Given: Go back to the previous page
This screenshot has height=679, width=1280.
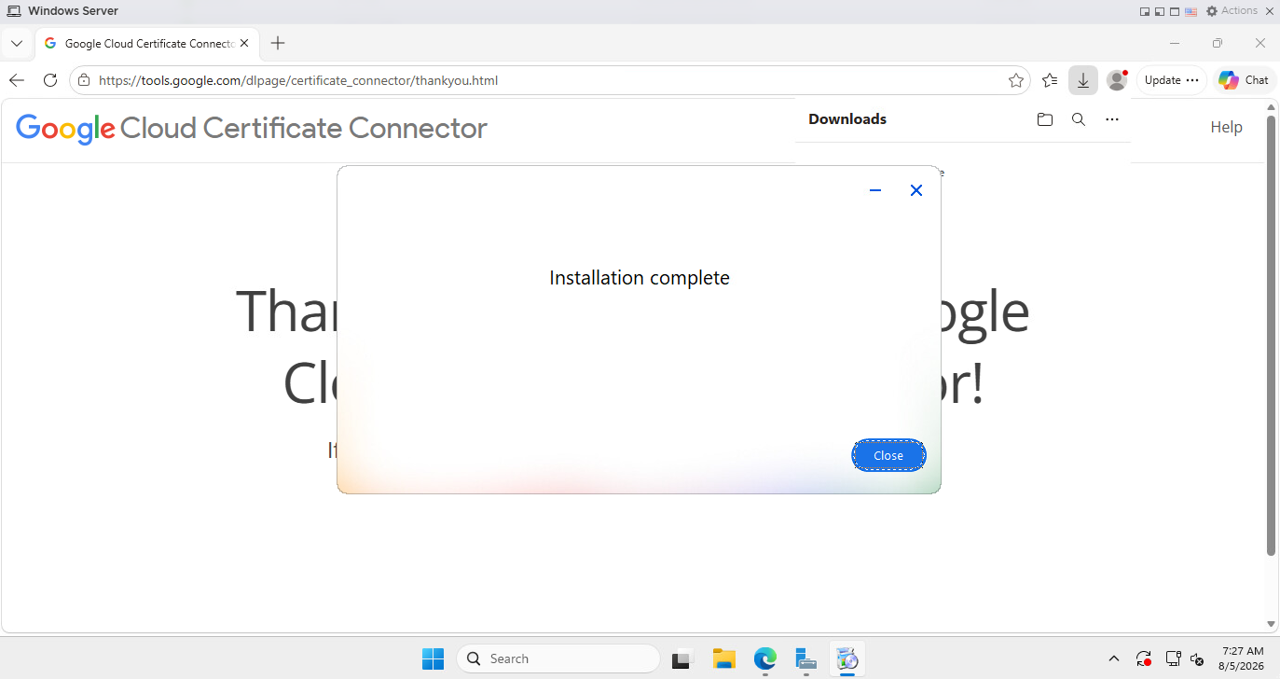Looking at the screenshot, I should tap(17, 80).
